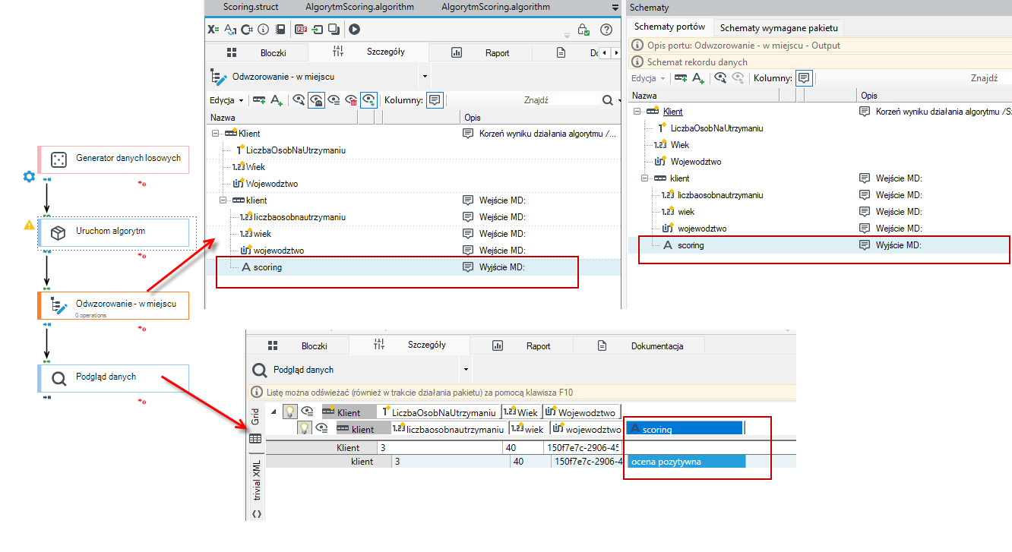Collapse the lowercase klient node in Schematy tree
Viewport: 1012px width, 552px height.
pos(646,178)
